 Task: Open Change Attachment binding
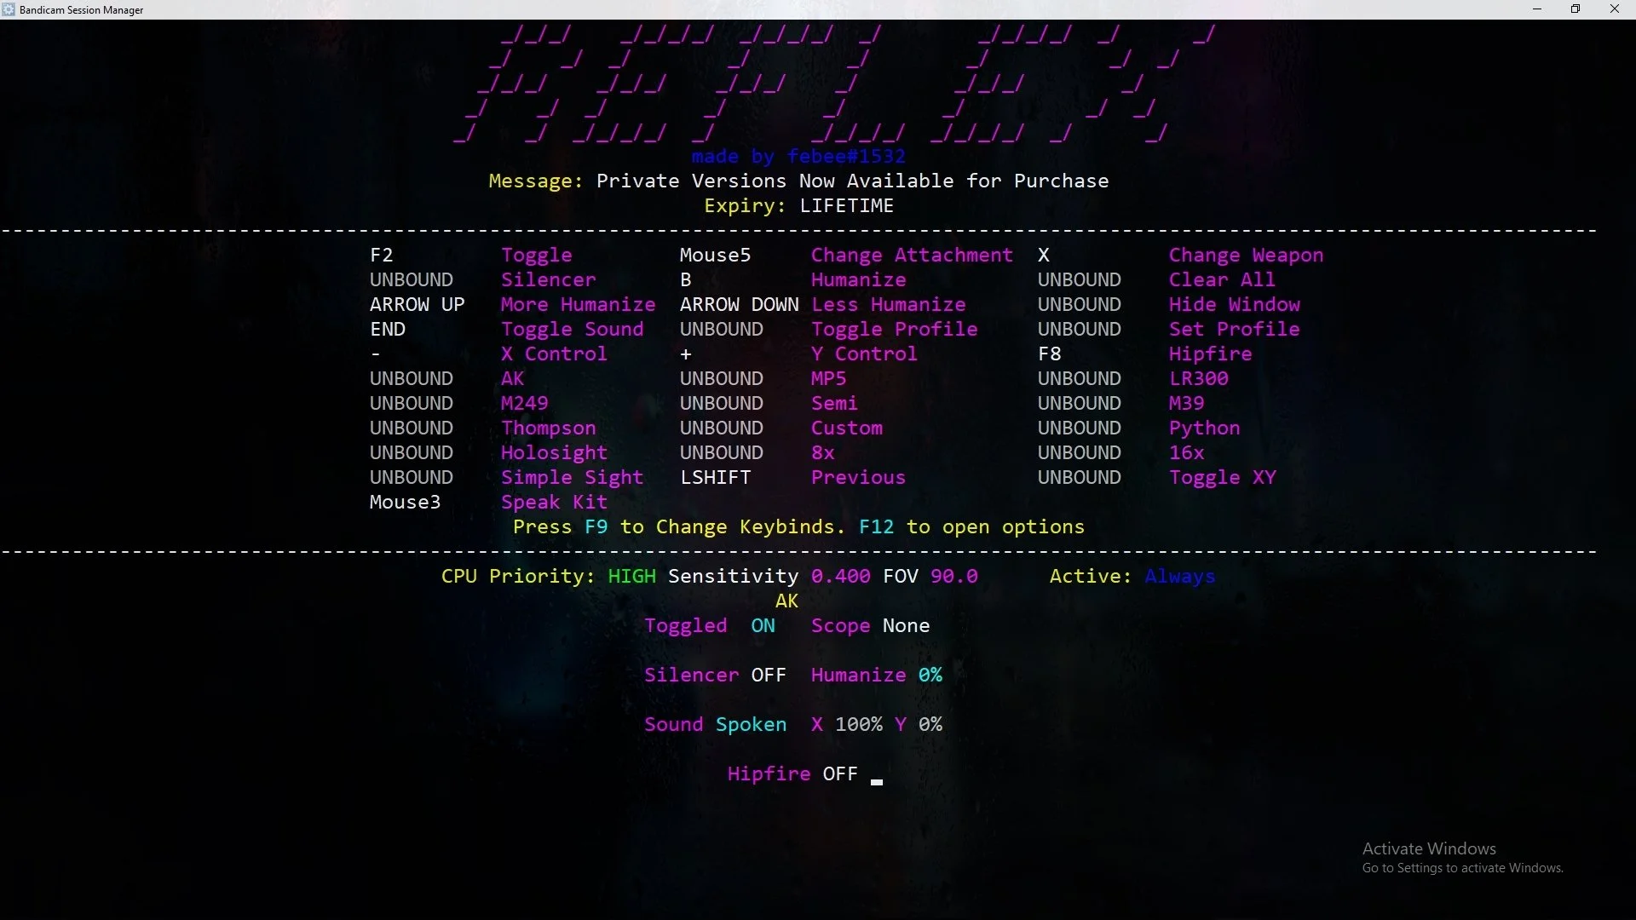(911, 255)
